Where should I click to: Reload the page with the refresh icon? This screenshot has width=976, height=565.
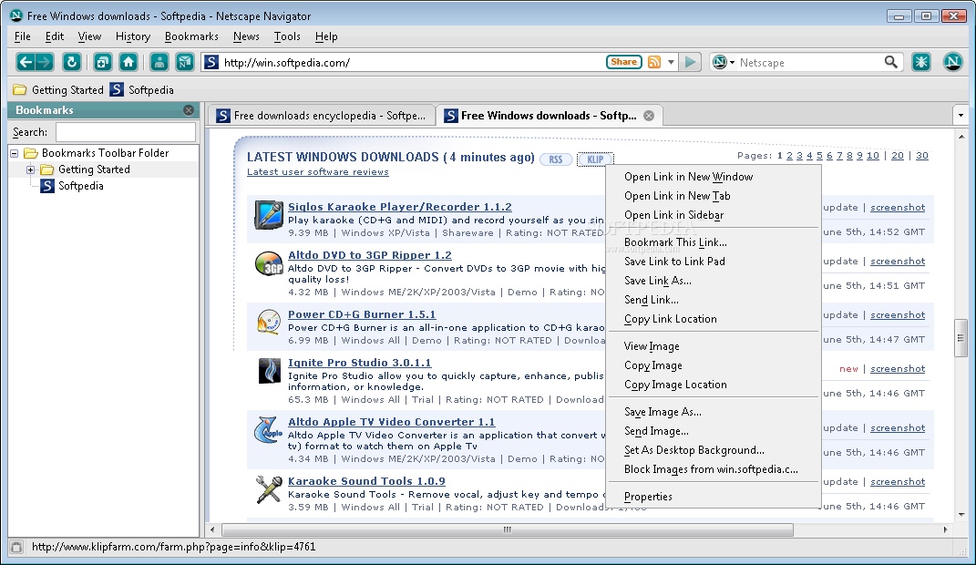click(x=72, y=62)
